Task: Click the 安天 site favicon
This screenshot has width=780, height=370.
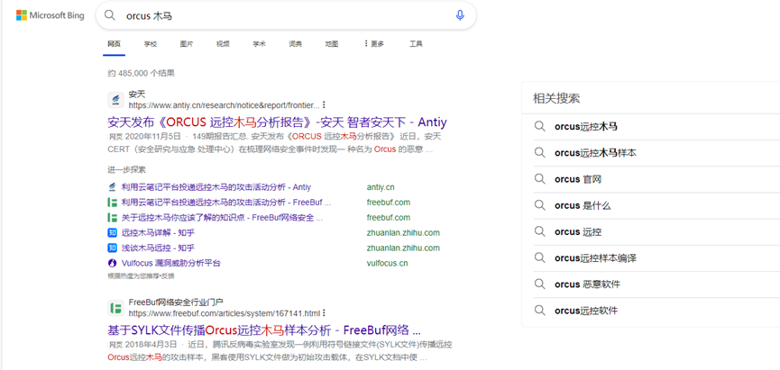Action: tap(115, 100)
